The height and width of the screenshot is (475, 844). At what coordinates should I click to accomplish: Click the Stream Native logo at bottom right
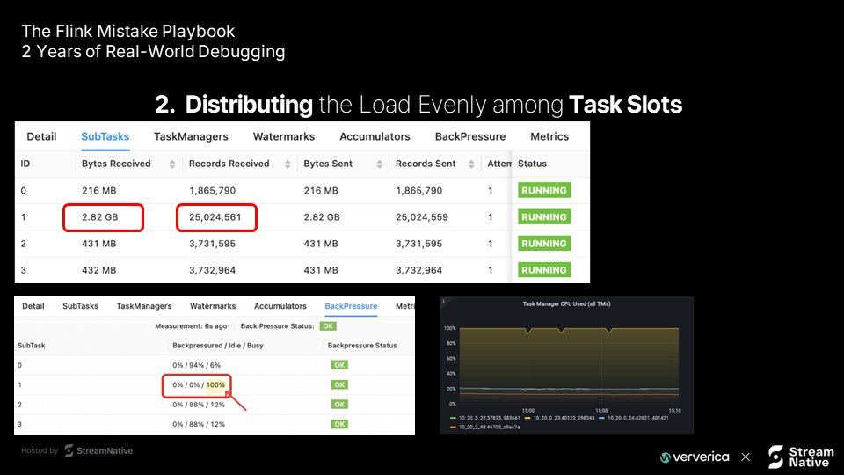click(x=801, y=457)
